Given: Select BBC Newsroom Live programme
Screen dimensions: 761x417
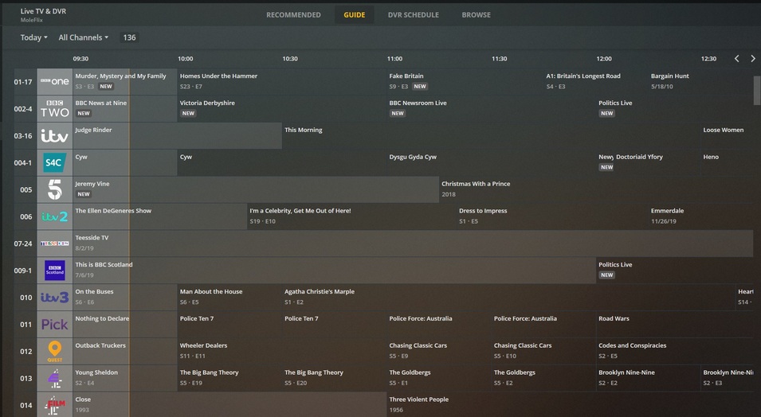Looking at the screenshot, I should pos(491,109).
